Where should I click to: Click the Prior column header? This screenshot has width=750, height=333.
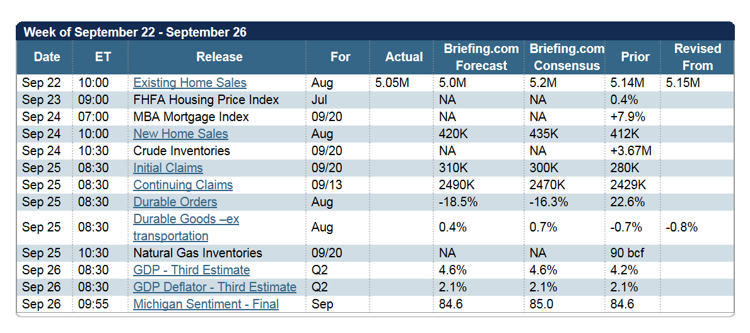point(635,57)
